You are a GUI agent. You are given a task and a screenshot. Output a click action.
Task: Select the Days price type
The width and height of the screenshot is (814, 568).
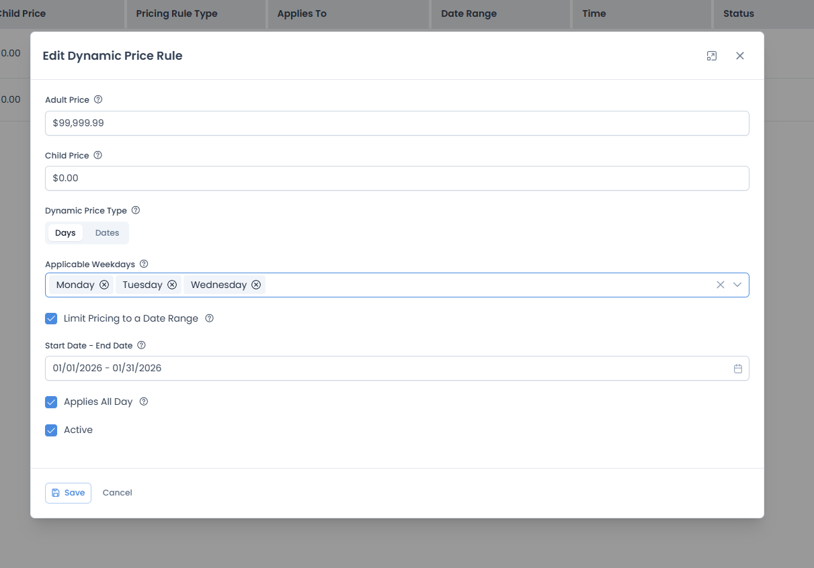pyautogui.click(x=65, y=233)
